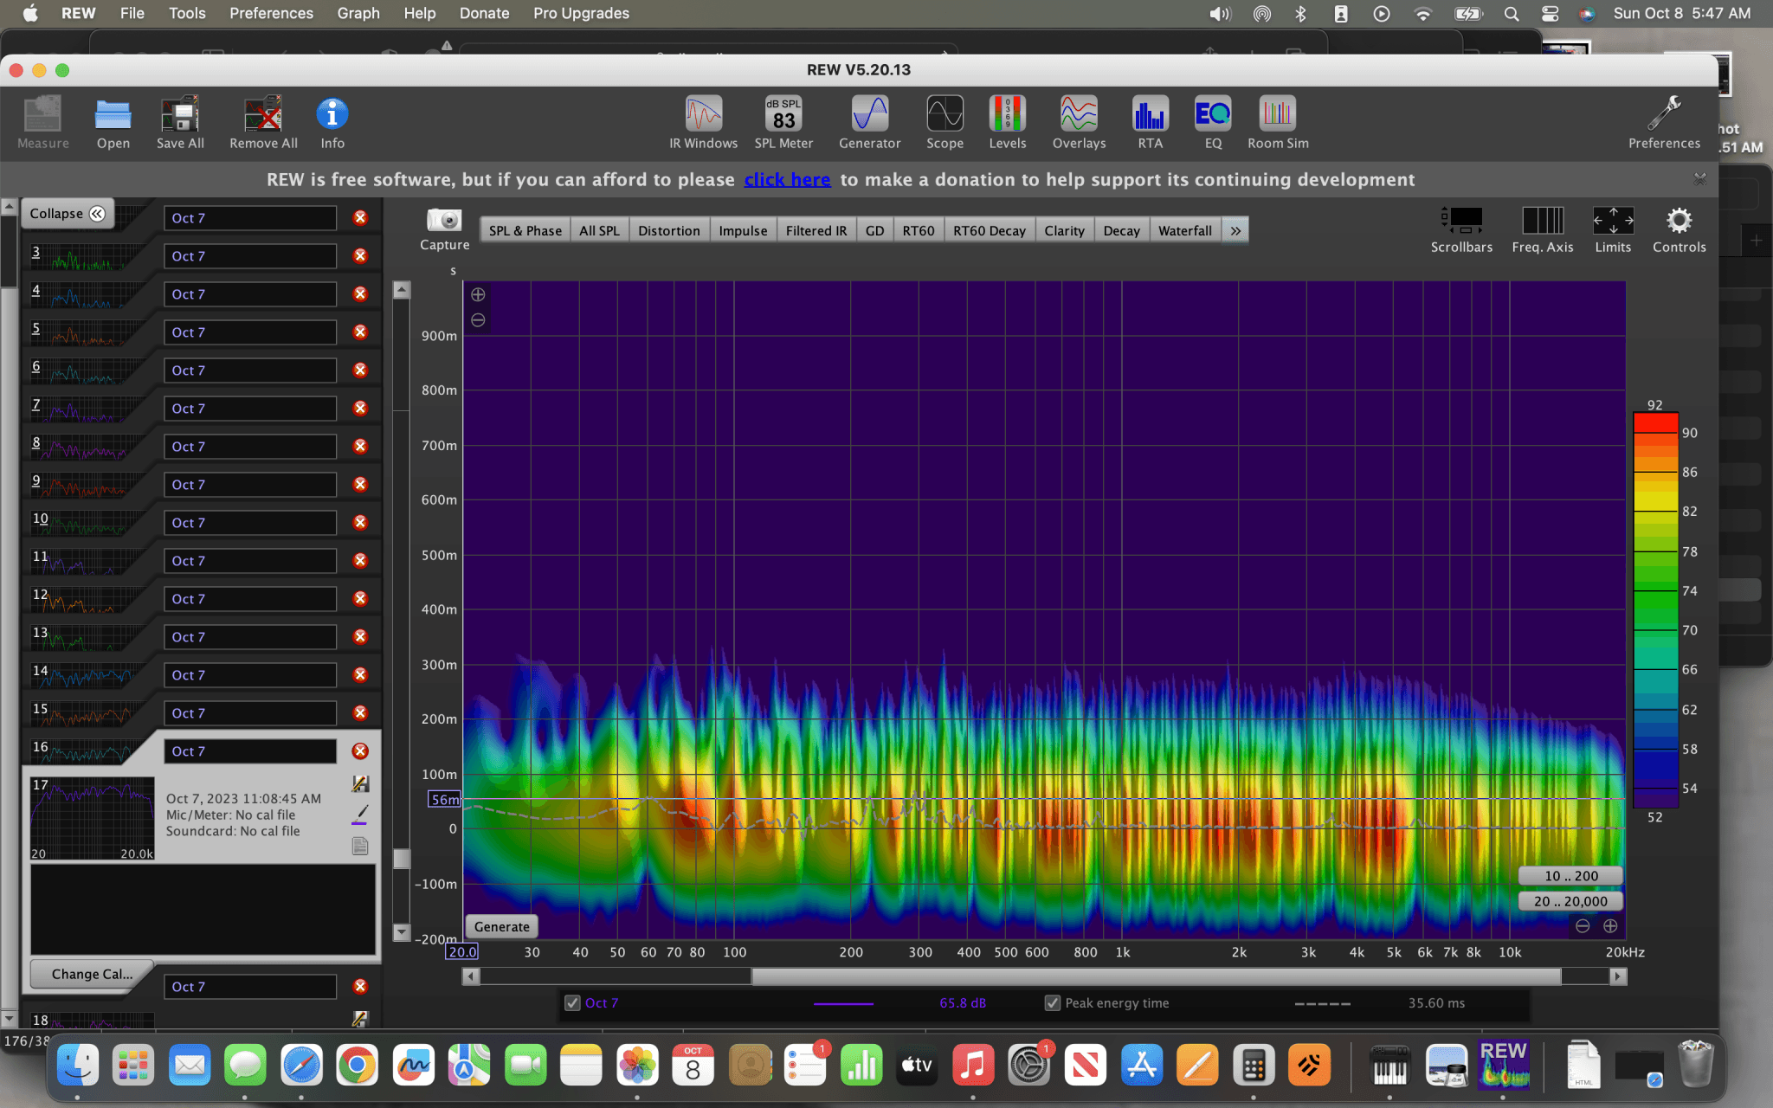
Task: Open Chrome from the dock
Action: pos(357,1065)
